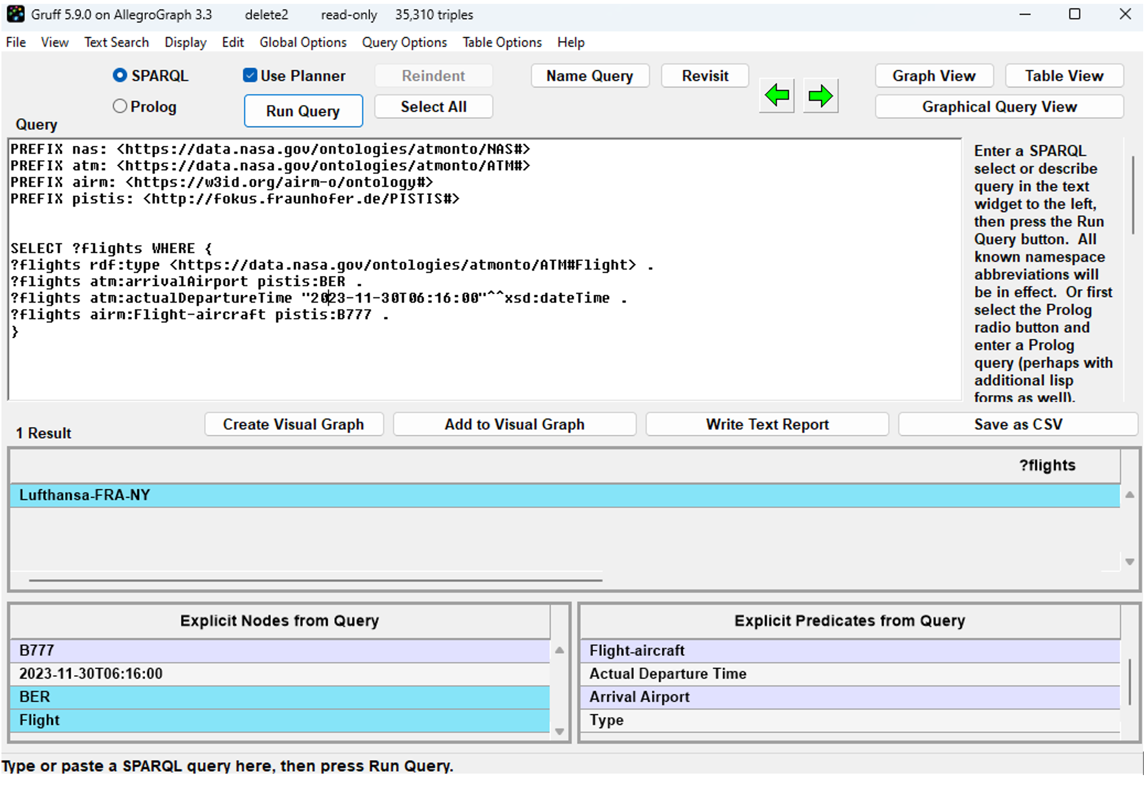
Task: Switch to Graph View
Action: 934,75
